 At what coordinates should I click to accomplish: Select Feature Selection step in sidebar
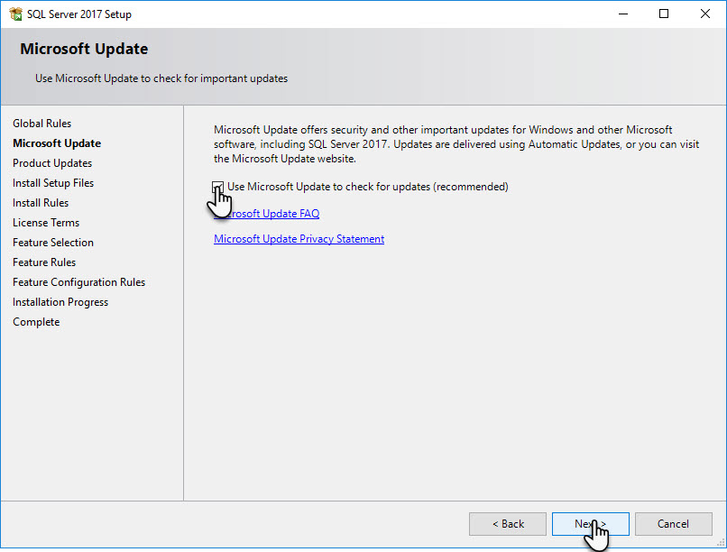point(53,243)
